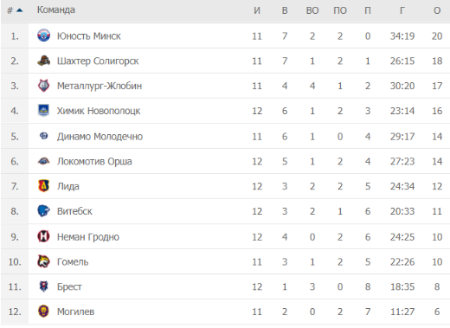Click the Шахтер Солигорск team logo

tap(43, 61)
